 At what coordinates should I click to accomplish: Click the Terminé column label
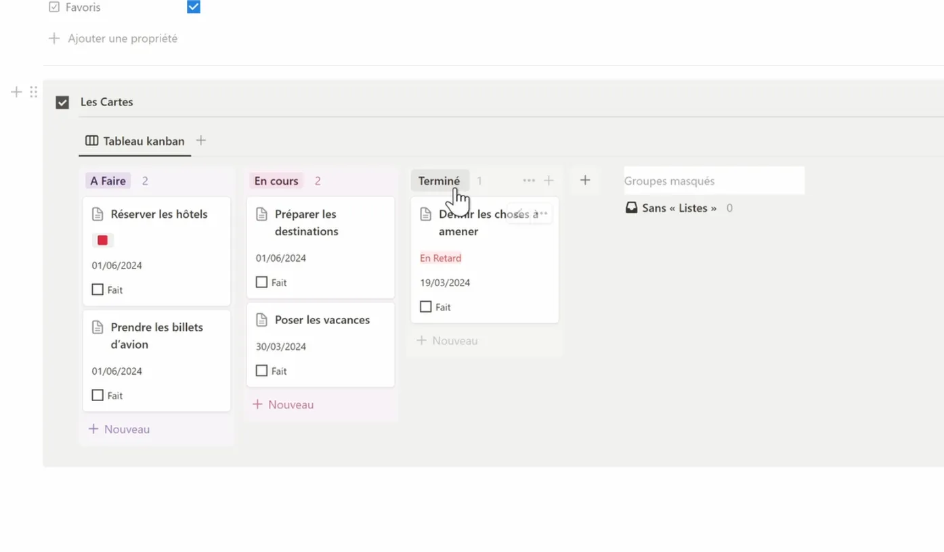coord(439,181)
